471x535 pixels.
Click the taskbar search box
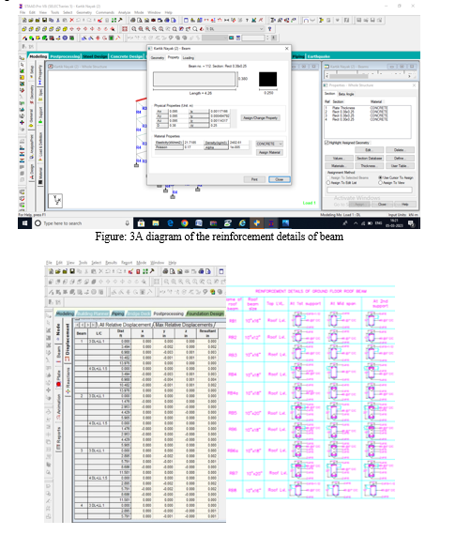[82, 223]
